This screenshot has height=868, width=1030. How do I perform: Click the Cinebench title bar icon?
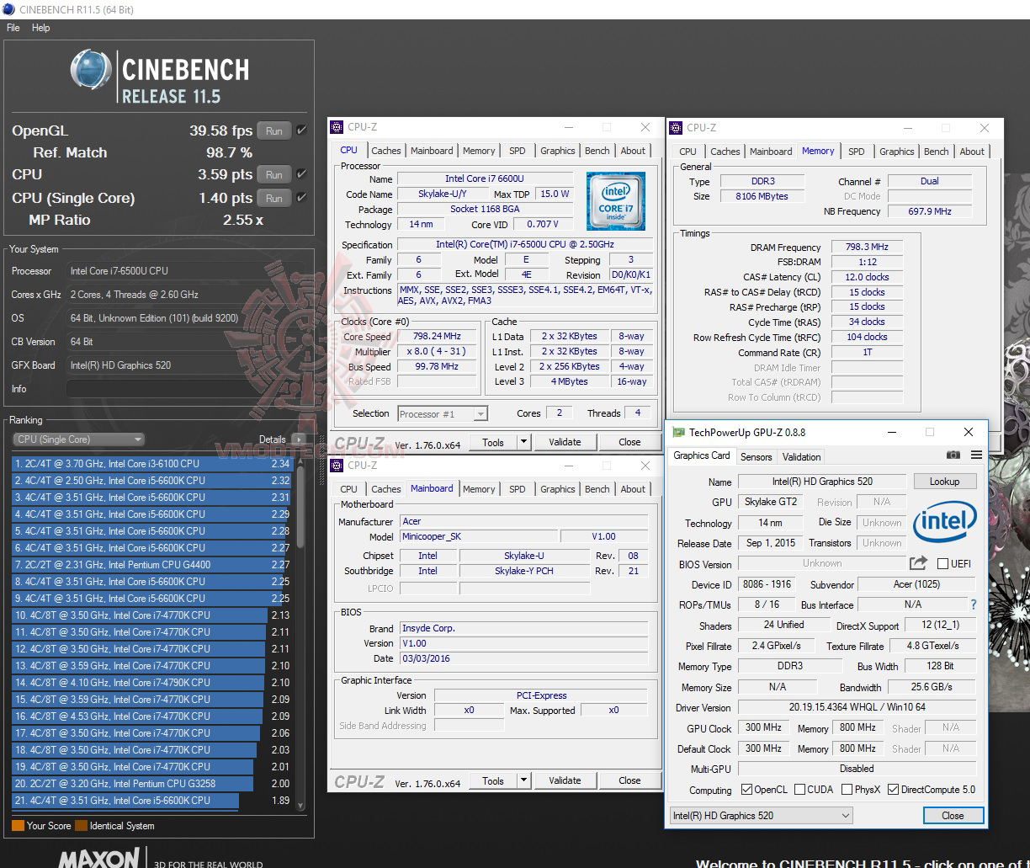point(8,9)
